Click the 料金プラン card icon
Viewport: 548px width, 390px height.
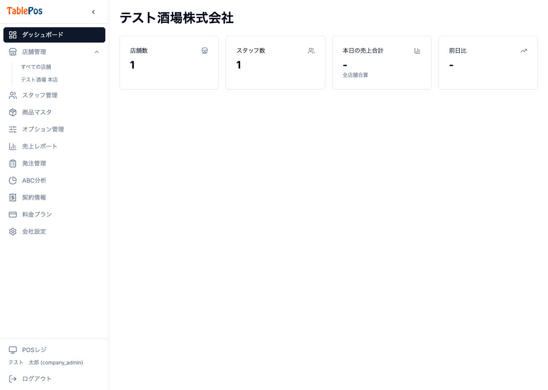coord(13,215)
